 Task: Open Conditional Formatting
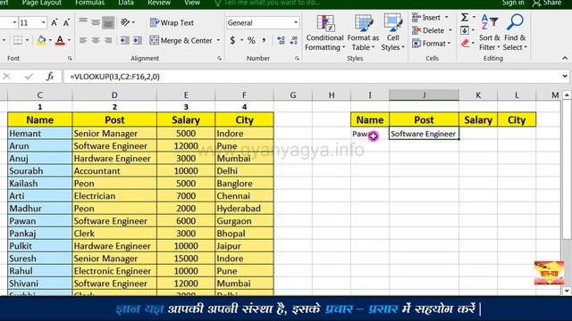[x=324, y=33]
